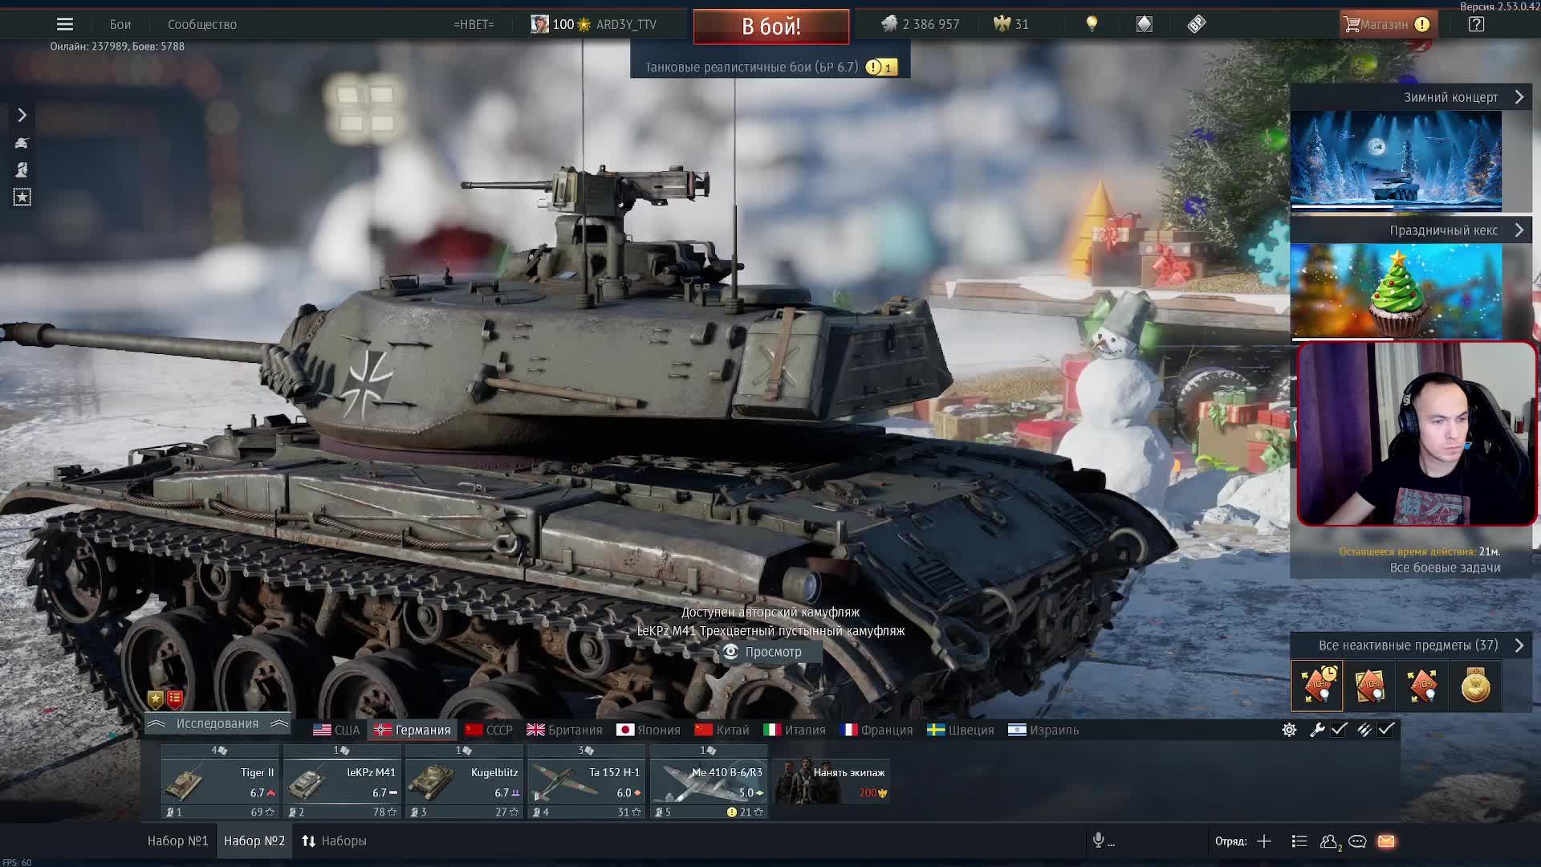Viewport: 1541px width, 867px height.
Task: Open the chat speech bubble icon
Action: pos(1357,841)
